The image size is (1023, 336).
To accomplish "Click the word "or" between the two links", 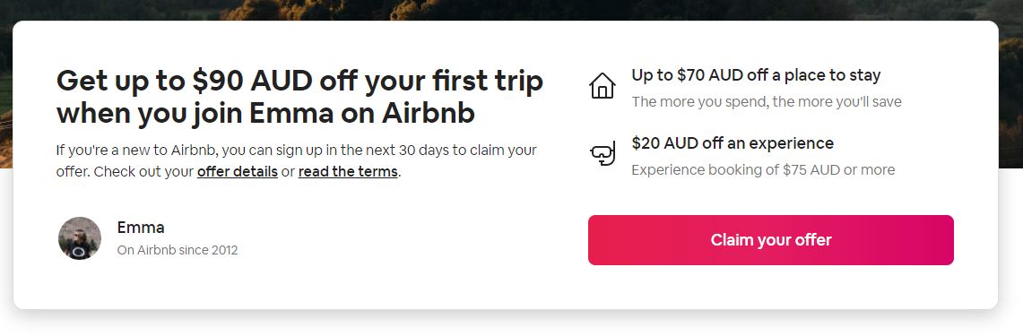I will tap(289, 172).
